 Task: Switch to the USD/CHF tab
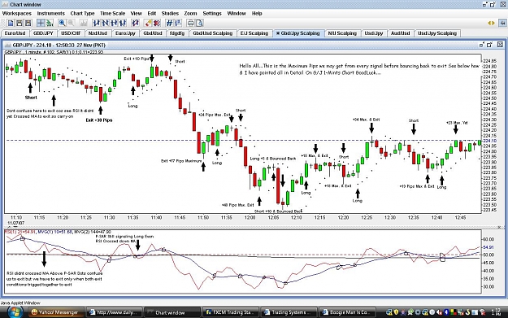point(71,33)
